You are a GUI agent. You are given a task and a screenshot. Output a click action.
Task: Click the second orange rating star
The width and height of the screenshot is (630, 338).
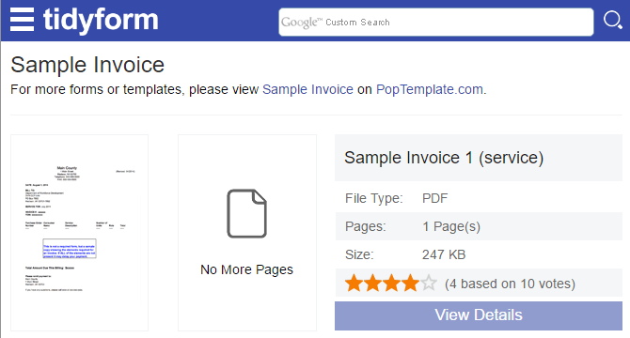pos(373,283)
